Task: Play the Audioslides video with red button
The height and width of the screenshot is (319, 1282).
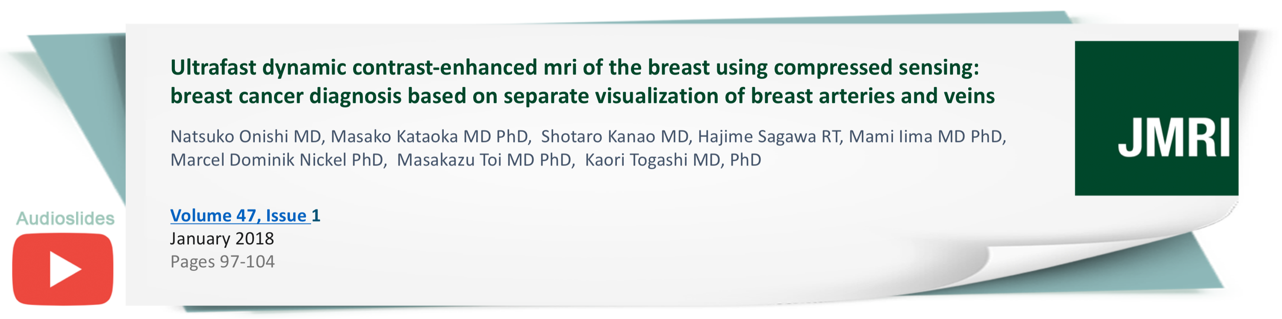Action: (x=63, y=269)
